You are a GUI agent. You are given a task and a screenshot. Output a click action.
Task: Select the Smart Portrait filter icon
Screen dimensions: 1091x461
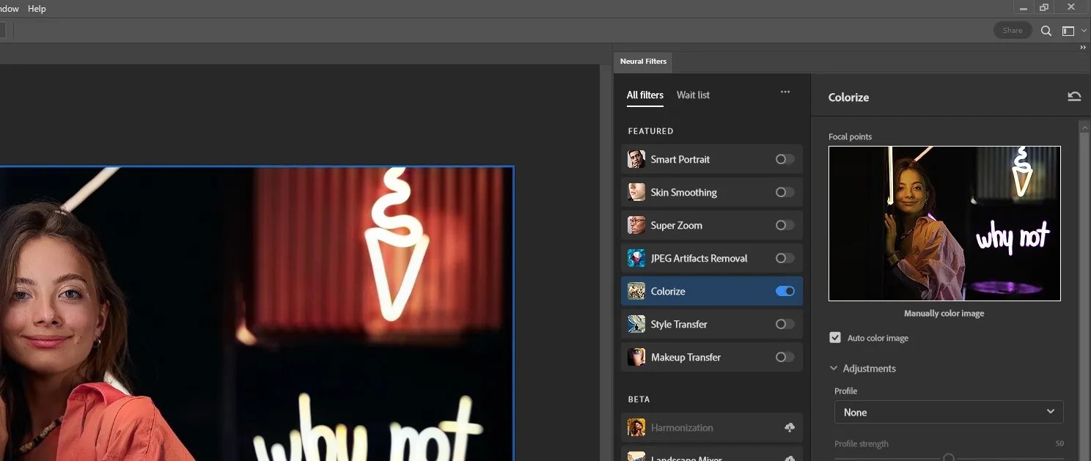[636, 159]
